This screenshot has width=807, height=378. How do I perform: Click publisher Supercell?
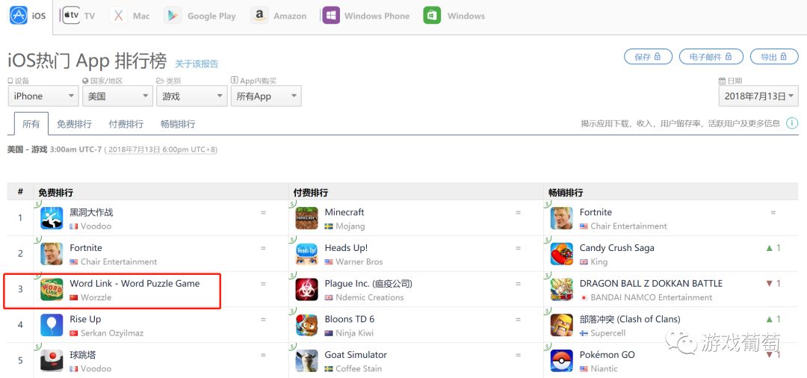click(x=608, y=332)
